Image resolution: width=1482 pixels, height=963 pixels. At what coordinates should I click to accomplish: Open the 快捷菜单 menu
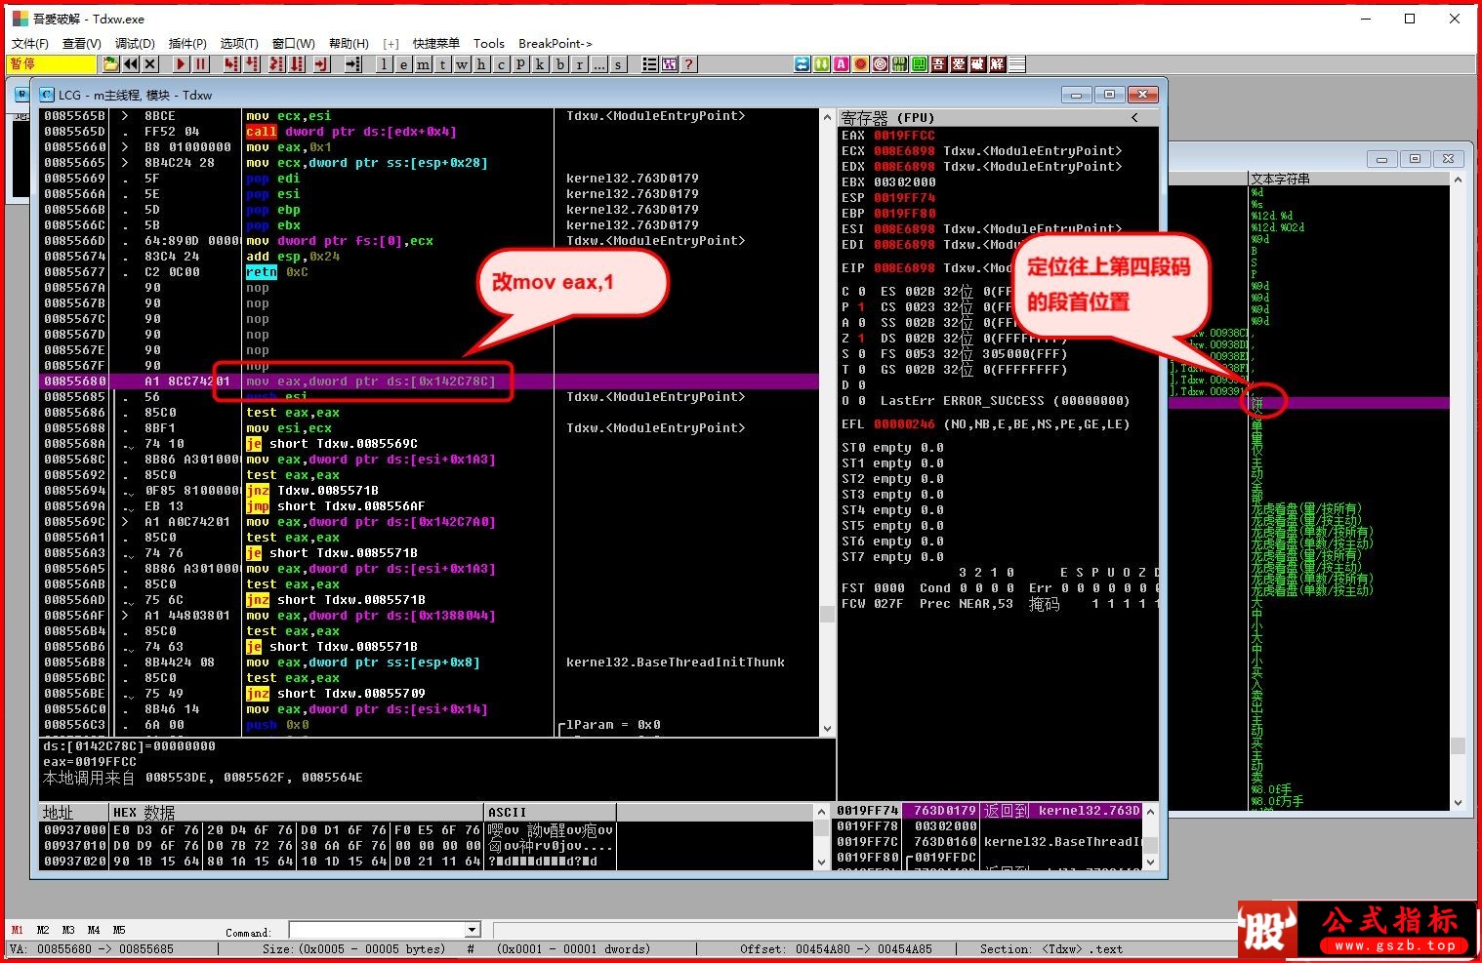tap(435, 44)
